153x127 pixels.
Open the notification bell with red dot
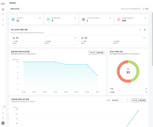click(3, 108)
